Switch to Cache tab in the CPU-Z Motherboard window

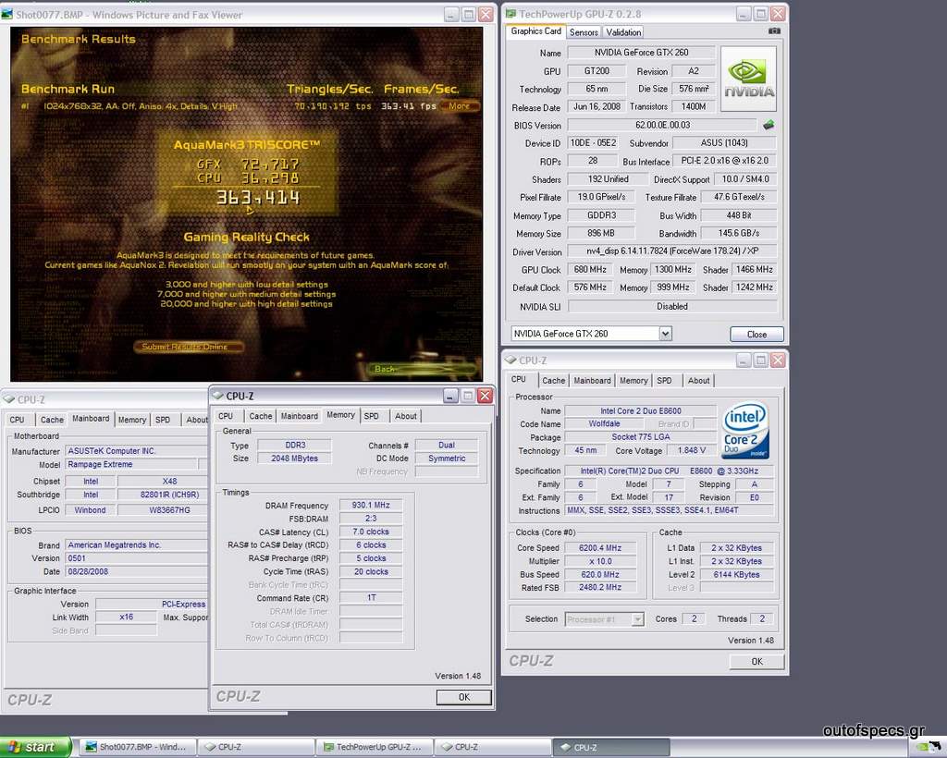(x=52, y=420)
